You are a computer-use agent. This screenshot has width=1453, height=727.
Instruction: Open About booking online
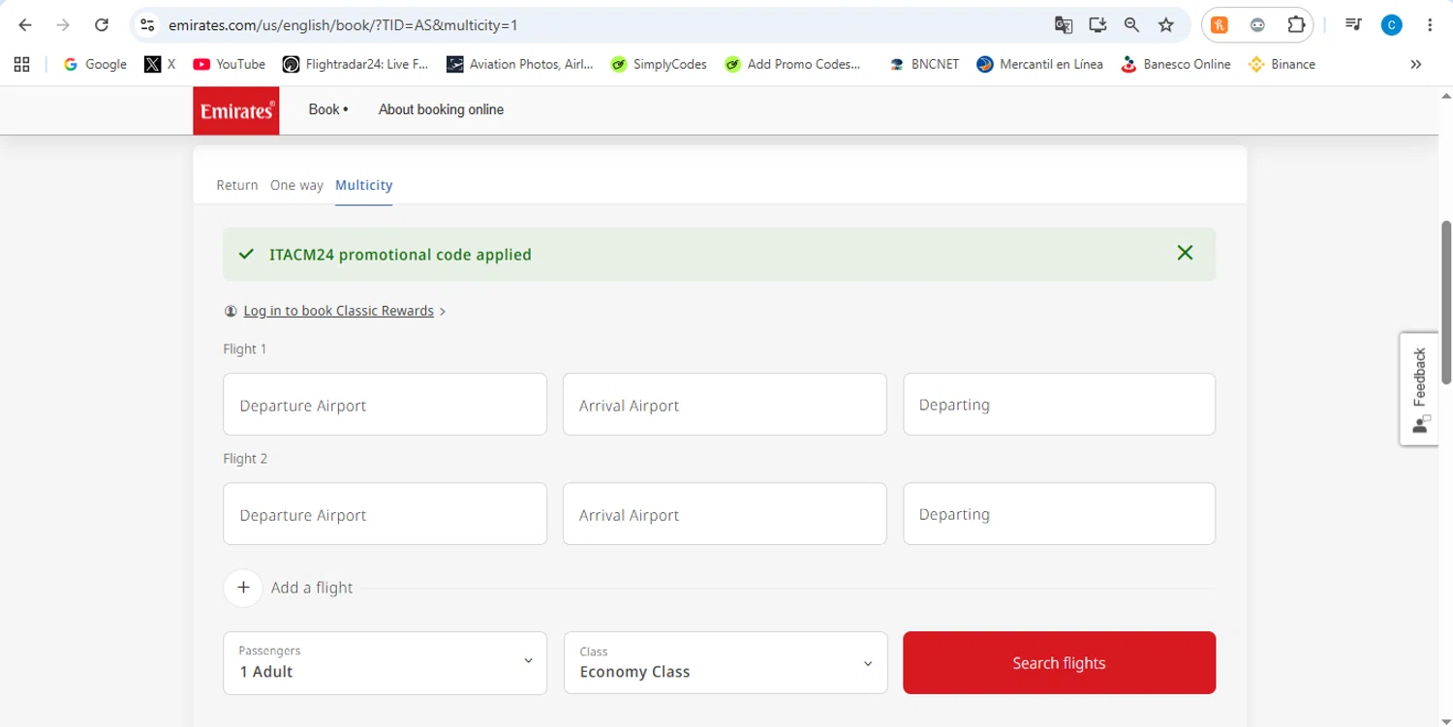point(441,109)
